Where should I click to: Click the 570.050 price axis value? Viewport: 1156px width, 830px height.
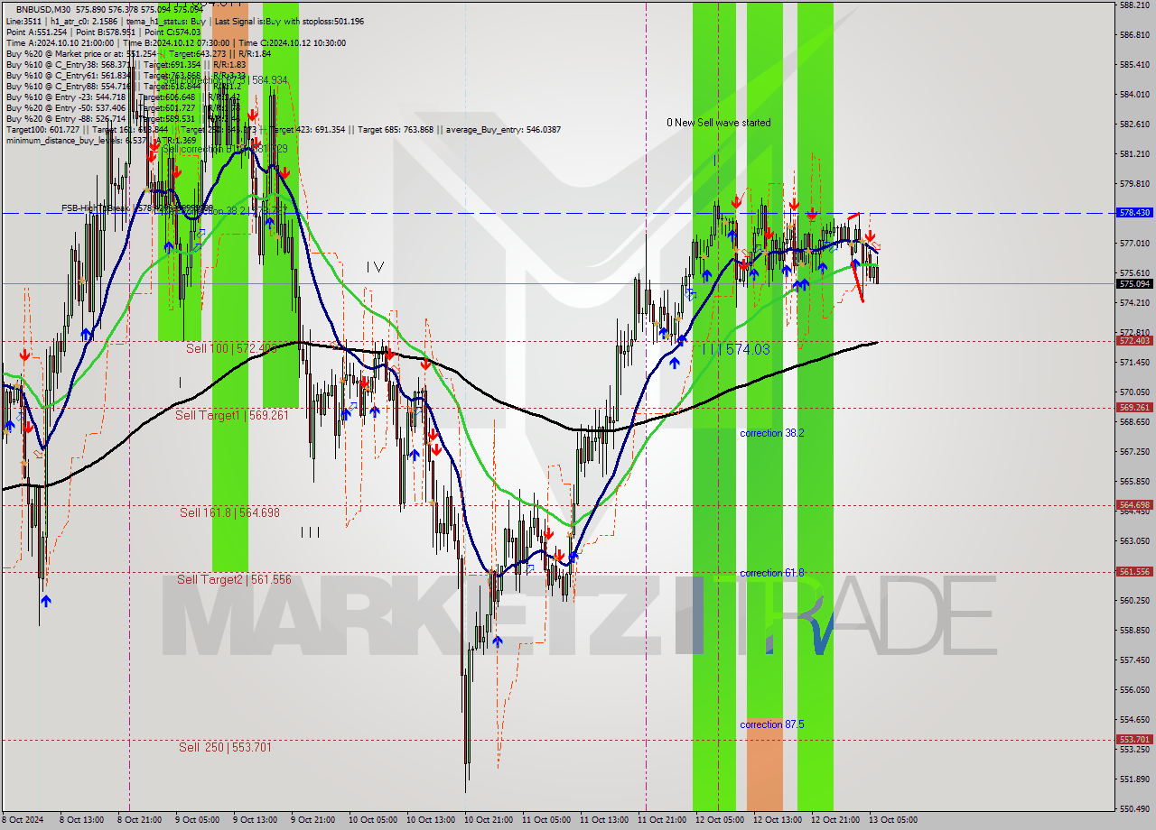(1133, 392)
